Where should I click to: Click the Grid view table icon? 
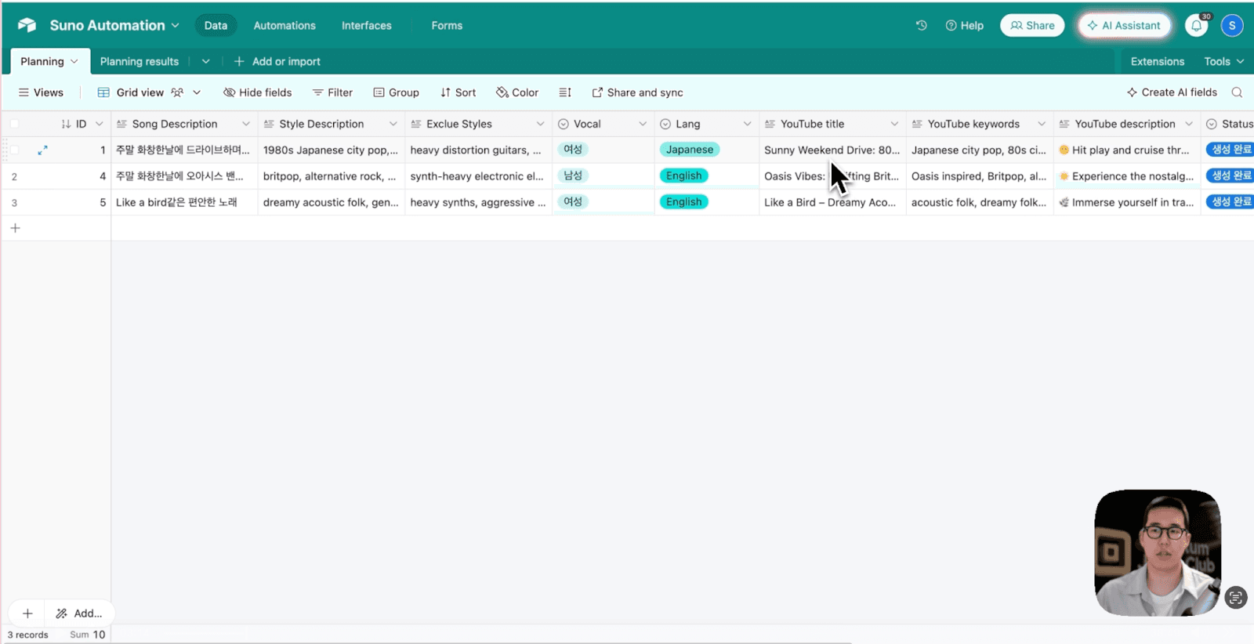[103, 92]
